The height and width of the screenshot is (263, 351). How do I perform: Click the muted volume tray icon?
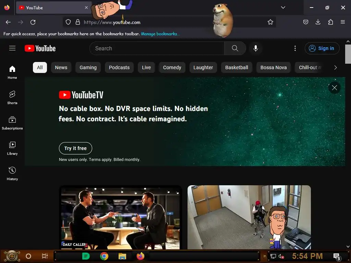point(281,256)
